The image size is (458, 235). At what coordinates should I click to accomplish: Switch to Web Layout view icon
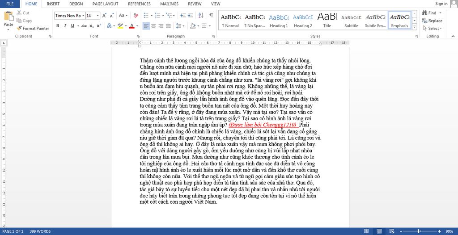click(x=392, y=231)
